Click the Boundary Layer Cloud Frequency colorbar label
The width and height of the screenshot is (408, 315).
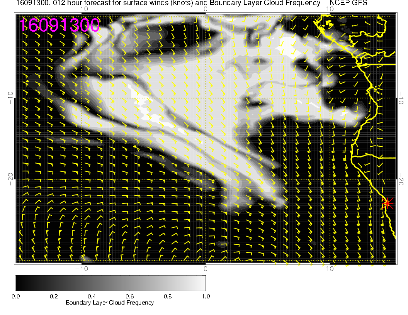tap(110, 303)
